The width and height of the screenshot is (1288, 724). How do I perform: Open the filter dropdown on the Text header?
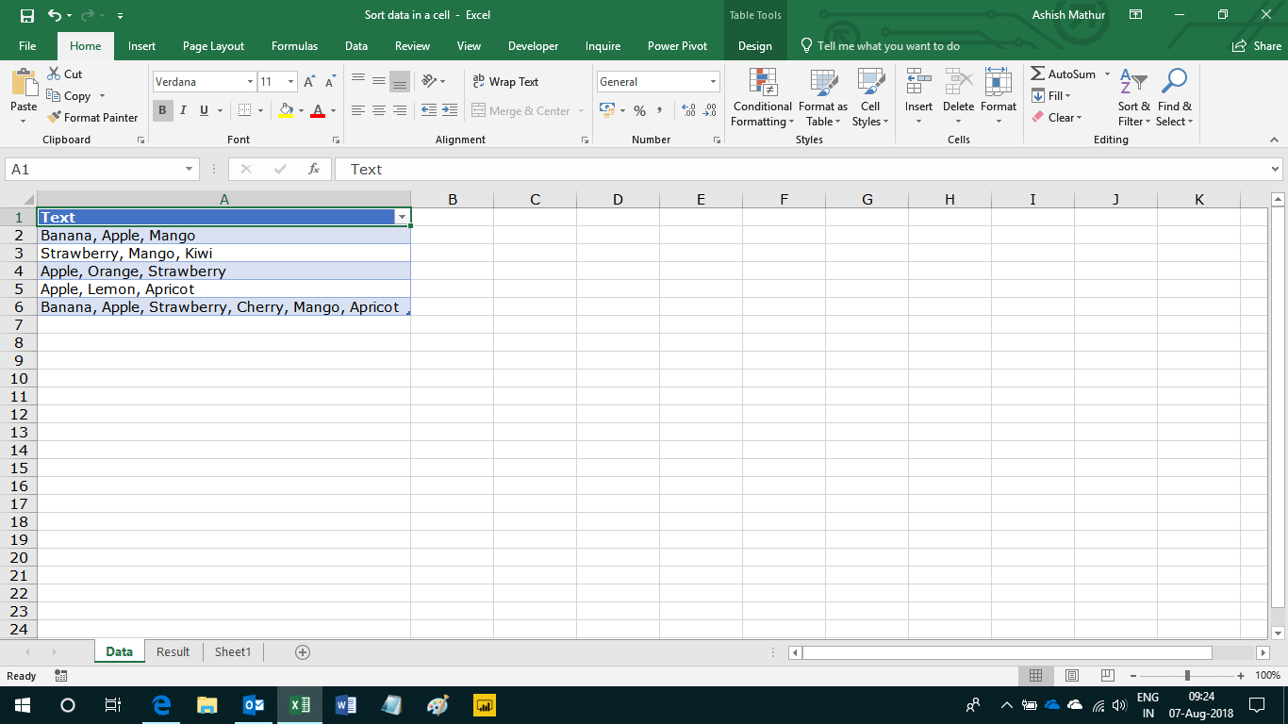[x=403, y=217]
